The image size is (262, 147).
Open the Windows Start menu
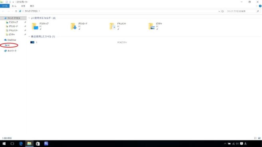[x=4, y=144]
